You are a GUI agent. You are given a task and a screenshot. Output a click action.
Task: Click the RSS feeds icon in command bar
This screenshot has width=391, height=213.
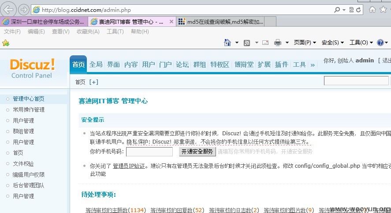click(x=247, y=43)
